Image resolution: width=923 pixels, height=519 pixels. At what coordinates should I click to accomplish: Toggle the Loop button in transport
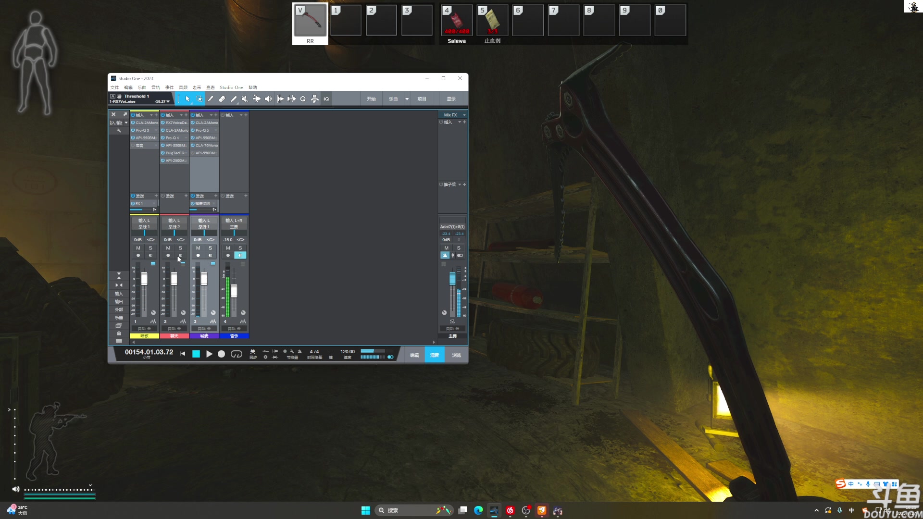(236, 354)
